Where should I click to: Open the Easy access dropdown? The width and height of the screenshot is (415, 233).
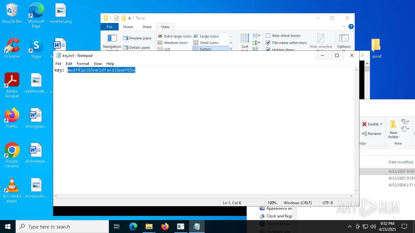pos(405,129)
